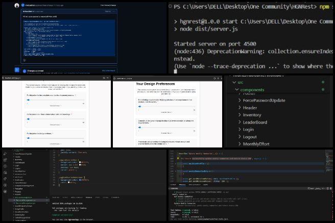
Task: Click the blue merge icon beside Changes approved
Action: pos(17,70)
